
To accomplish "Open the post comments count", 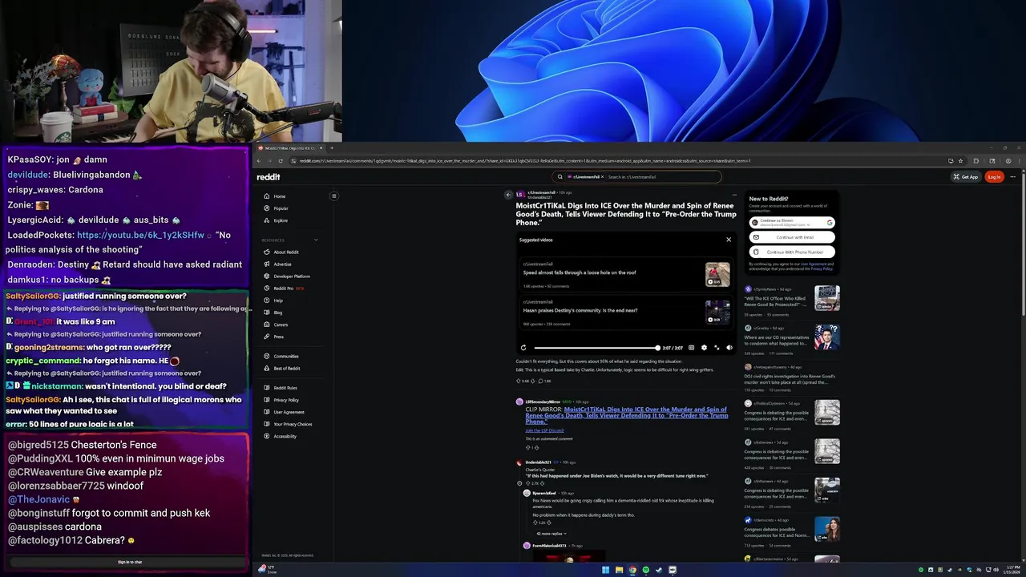I will pos(546,381).
